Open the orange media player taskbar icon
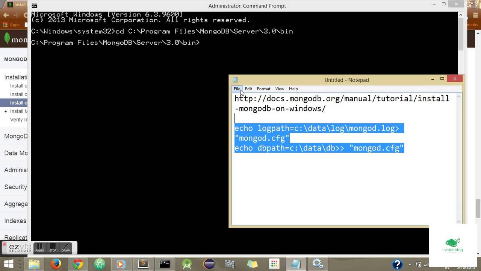The height and width of the screenshot is (271, 481). pyautogui.click(x=121, y=264)
